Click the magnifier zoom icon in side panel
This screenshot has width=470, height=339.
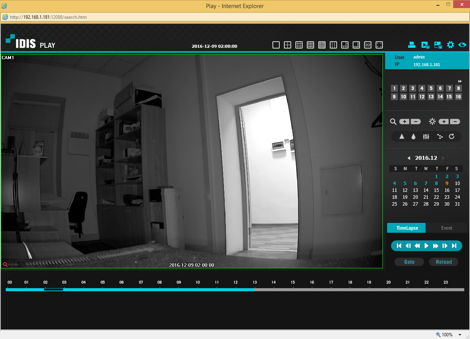pos(393,122)
